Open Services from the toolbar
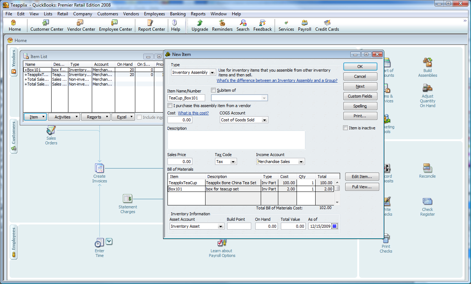471x284 pixels. pos(286,25)
